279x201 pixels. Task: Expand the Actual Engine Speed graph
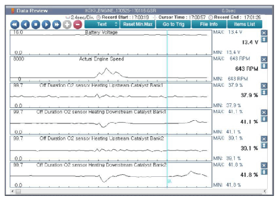[x=264, y=66]
